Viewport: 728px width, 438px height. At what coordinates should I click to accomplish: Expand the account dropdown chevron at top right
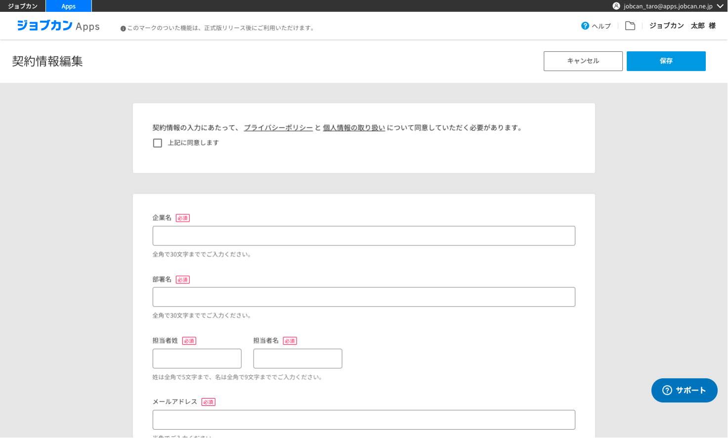[x=720, y=6]
